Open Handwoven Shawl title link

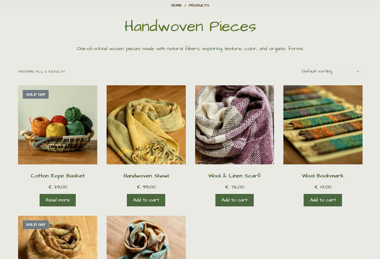click(146, 176)
